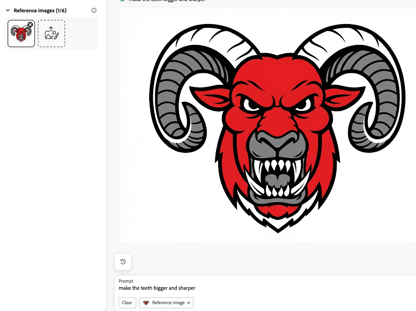
Task: Select the Reference image chip label
Action: 168,303
